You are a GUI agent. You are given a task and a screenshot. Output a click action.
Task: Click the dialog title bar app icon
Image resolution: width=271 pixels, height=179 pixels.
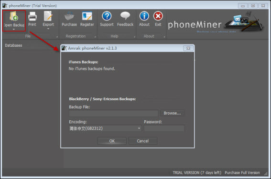coord(64,48)
